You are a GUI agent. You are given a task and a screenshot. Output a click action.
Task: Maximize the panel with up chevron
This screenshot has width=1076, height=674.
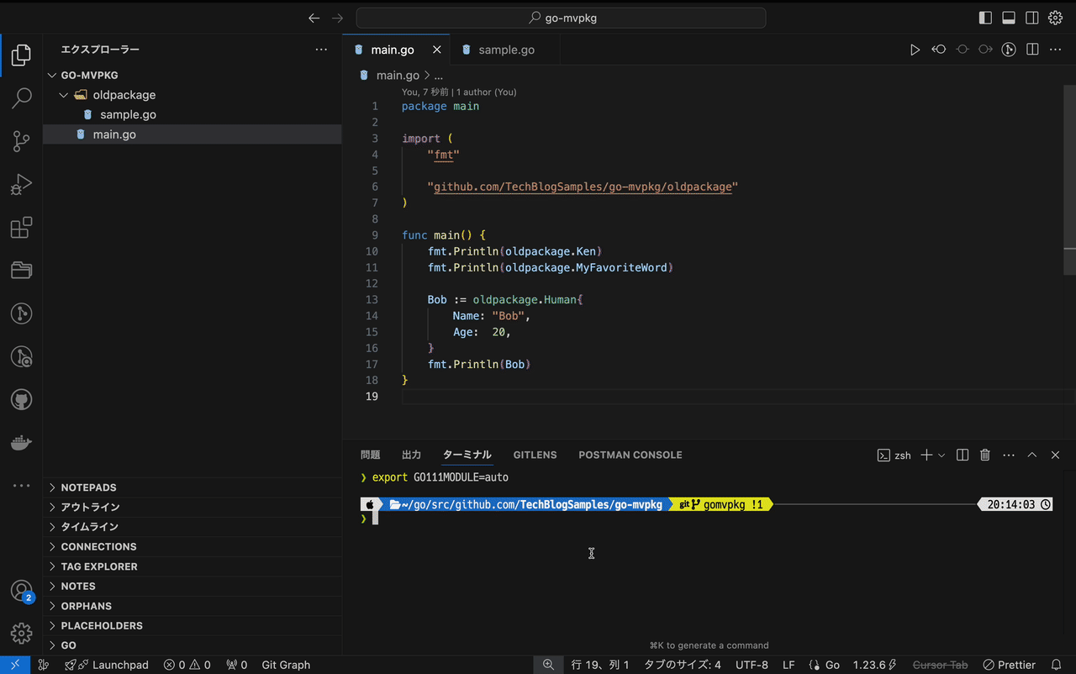[x=1032, y=455]
